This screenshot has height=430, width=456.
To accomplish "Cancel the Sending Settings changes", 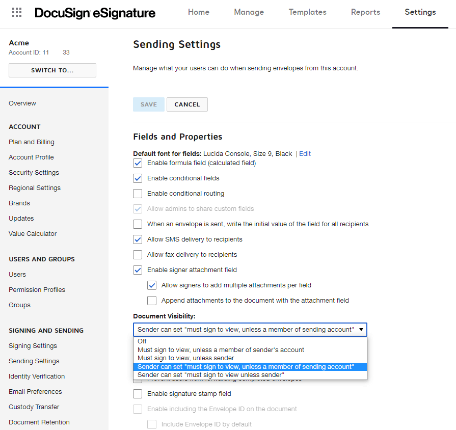I will 187,104.
